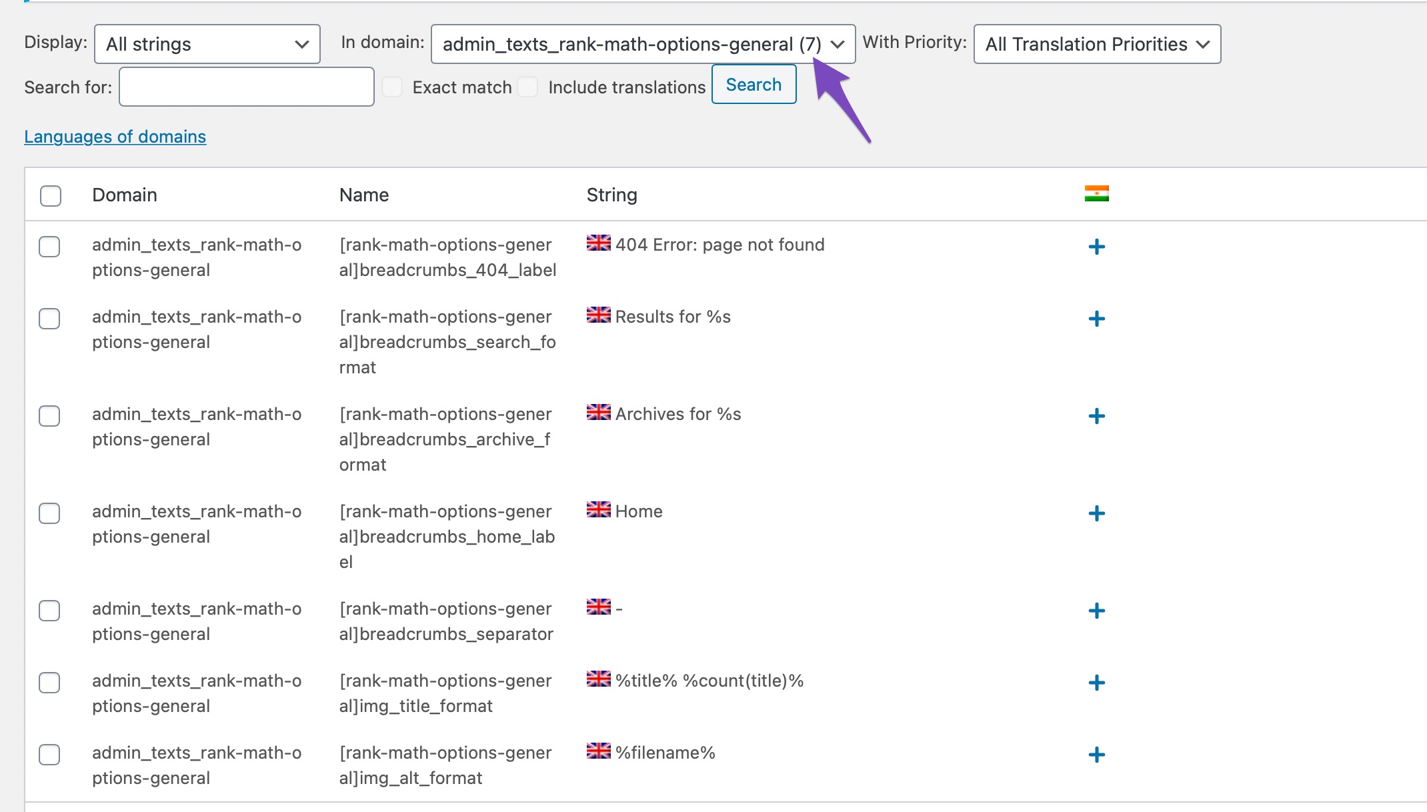The image size is (1427, 812).
Task: Click the 'Archives for %s' string text
Action: pyautogui.click(x=678, y=414)
